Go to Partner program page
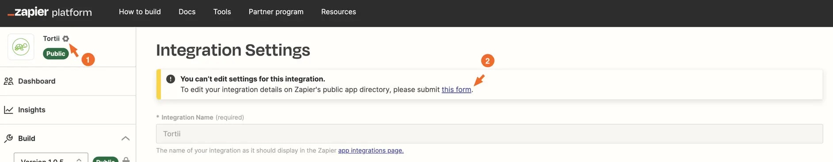This screenshot has width=833, height=162. click(x=276, y=12)
